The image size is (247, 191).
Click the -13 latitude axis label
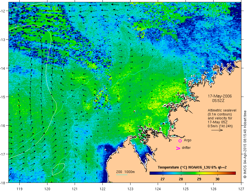[3, 40]
